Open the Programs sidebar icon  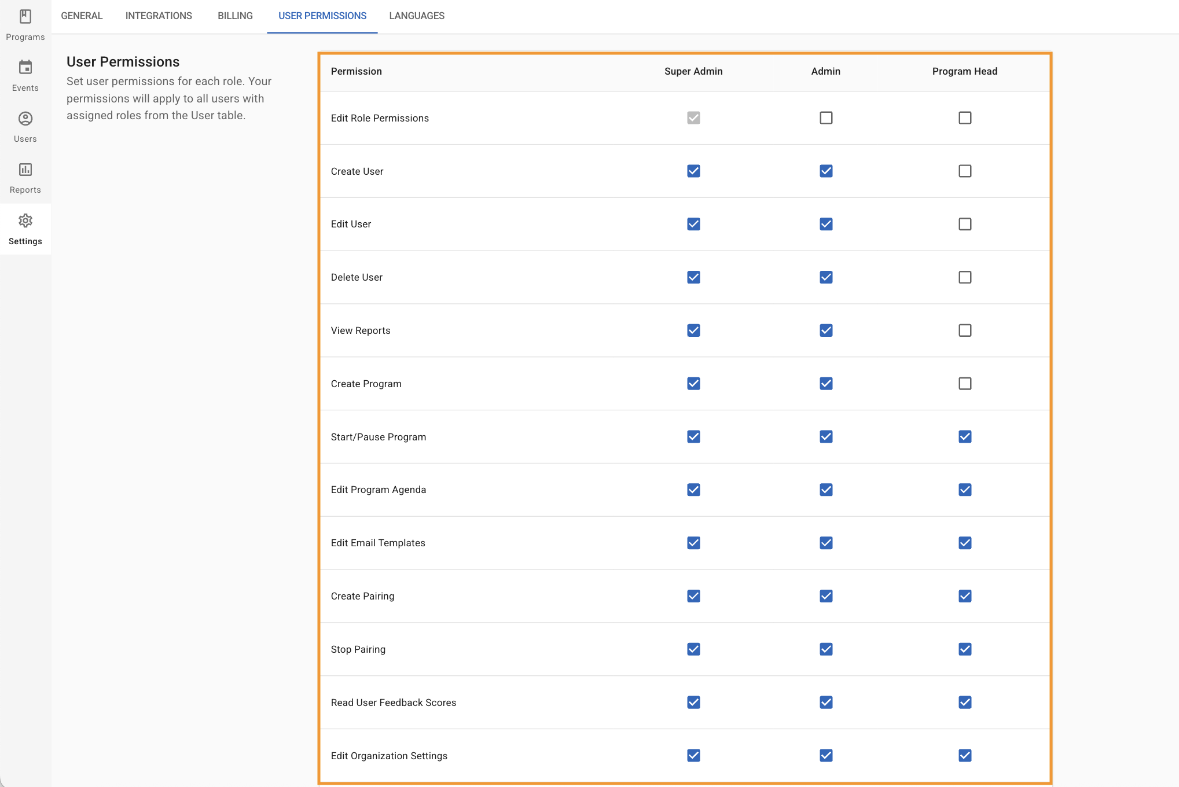[x=25, y=17]
